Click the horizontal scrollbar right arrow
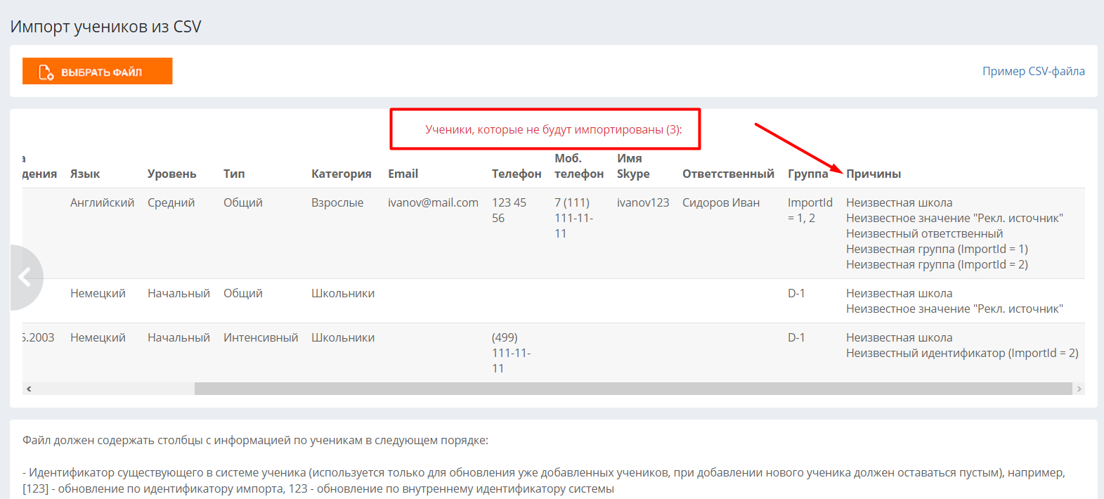Image resolution: width=1104 pixels, height=499 pixels. (x=1079, y=389)
